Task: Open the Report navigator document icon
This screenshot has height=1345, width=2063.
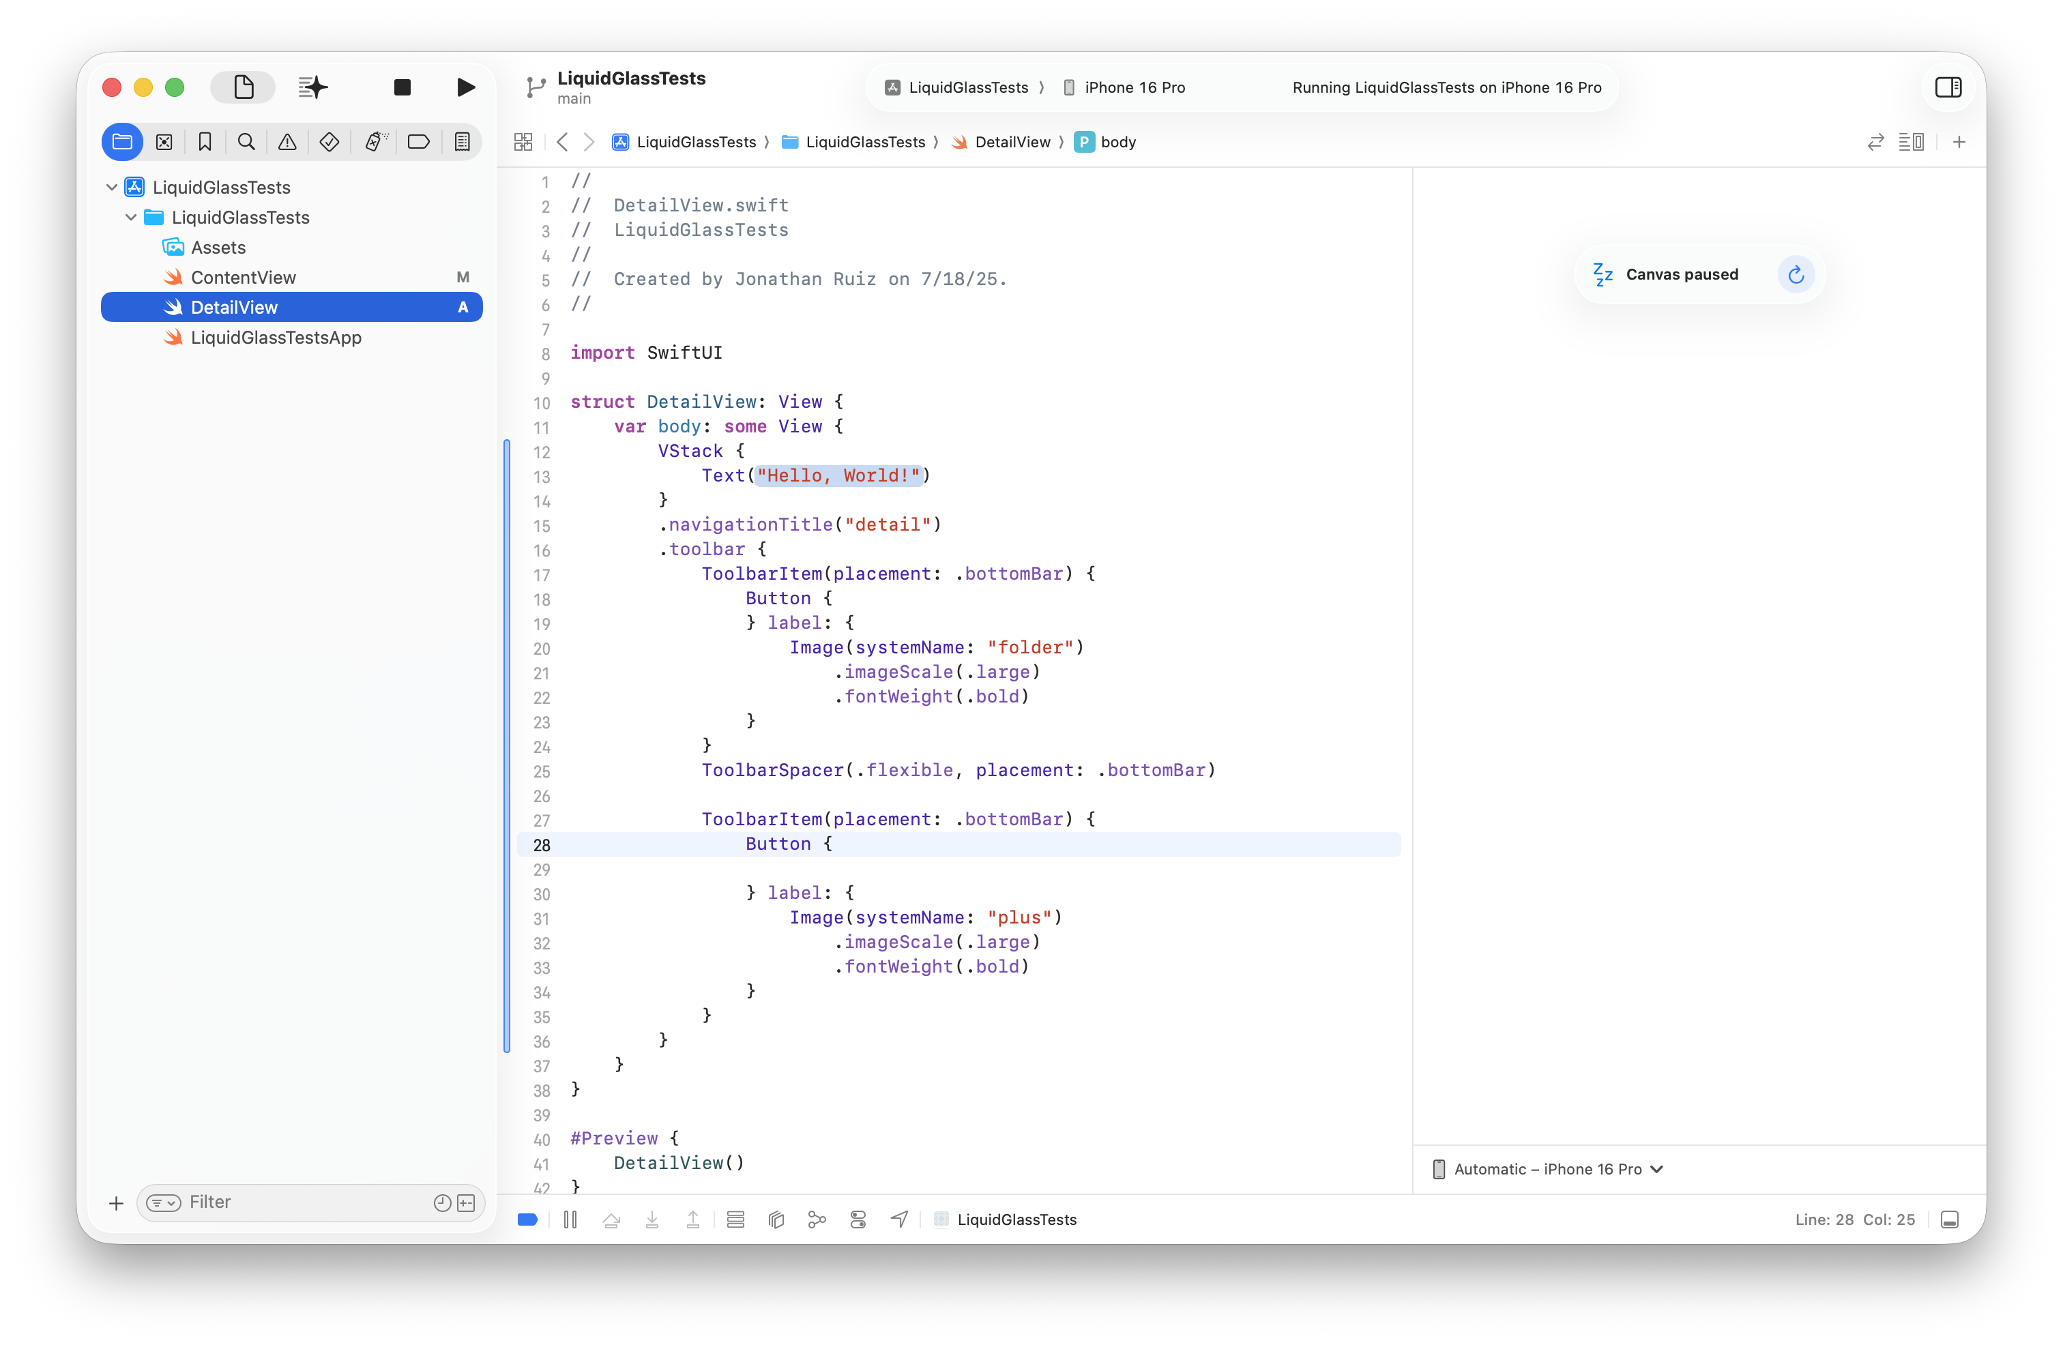Action: (x=462, y=141)
